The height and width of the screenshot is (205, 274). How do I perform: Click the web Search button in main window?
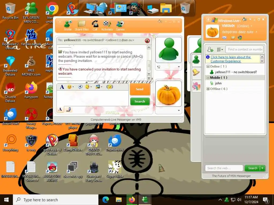253,168
